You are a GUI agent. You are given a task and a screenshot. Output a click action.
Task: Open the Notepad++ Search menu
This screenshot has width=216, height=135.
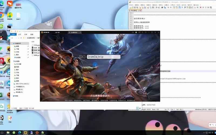(x=143, y=5)
